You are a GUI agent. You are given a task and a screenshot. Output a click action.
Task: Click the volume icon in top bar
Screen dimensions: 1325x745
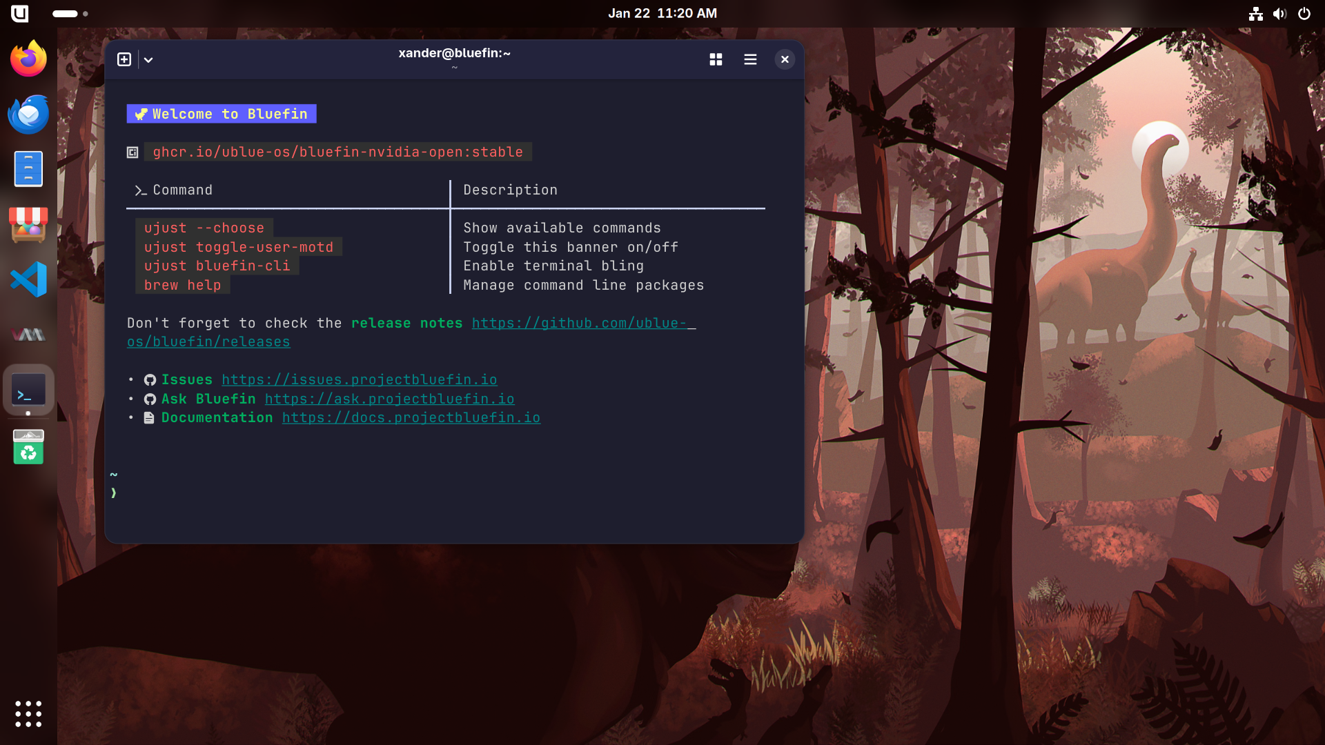coord(1279,13)
